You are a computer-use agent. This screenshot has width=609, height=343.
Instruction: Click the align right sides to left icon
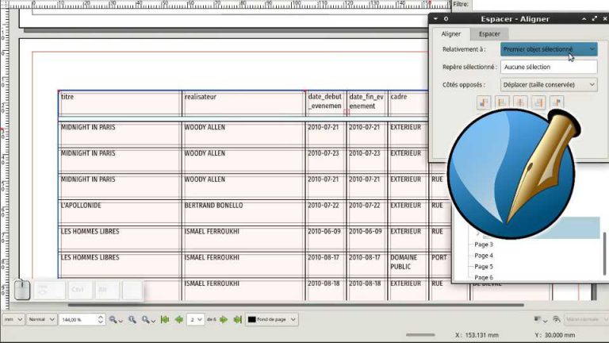pos(484,102)
